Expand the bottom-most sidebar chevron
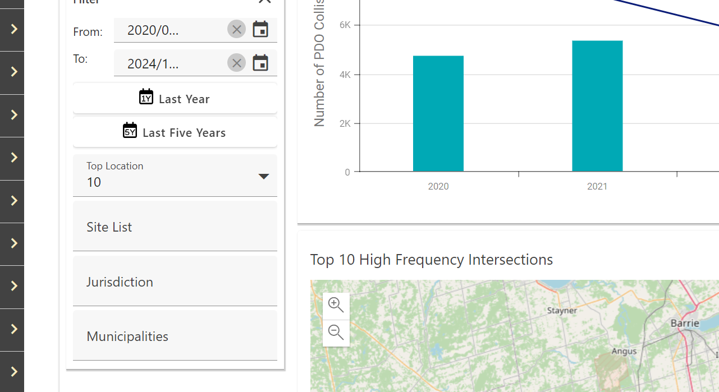The image size is (719, 392). pyautogui.click(x=14, y=371)
